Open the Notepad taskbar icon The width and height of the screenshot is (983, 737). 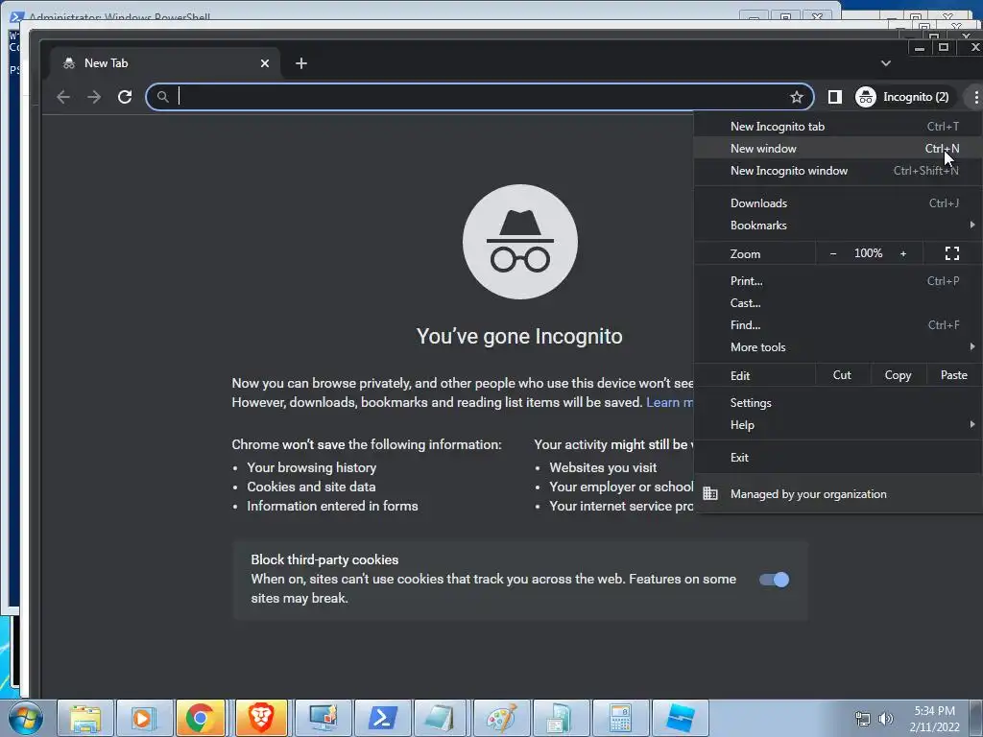[440, 718]
